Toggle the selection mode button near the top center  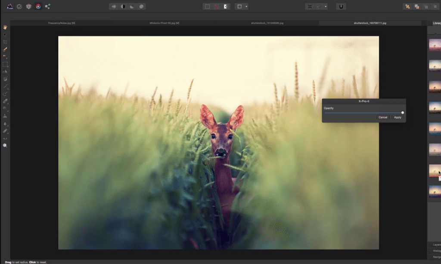pyautogui.click(x=226, y=6)
